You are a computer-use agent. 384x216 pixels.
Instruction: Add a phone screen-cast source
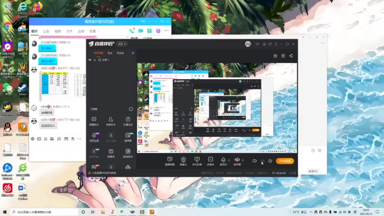197,161
